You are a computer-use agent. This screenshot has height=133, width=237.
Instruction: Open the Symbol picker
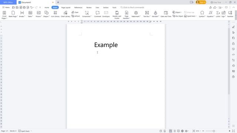pyautogui.click(x=202, y=14)
